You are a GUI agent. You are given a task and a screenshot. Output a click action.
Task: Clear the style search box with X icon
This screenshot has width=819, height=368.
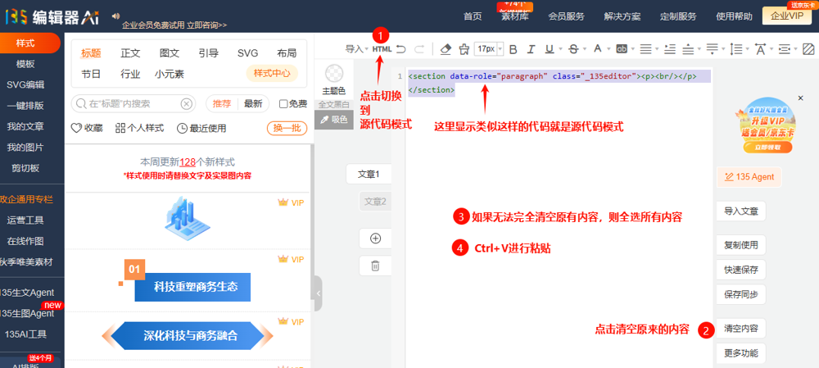tap(187, 104)
